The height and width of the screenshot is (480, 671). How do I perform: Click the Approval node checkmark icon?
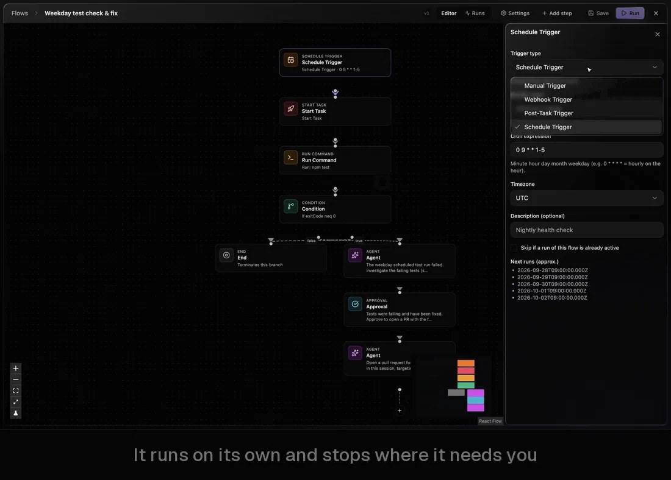tap(355, 305)
